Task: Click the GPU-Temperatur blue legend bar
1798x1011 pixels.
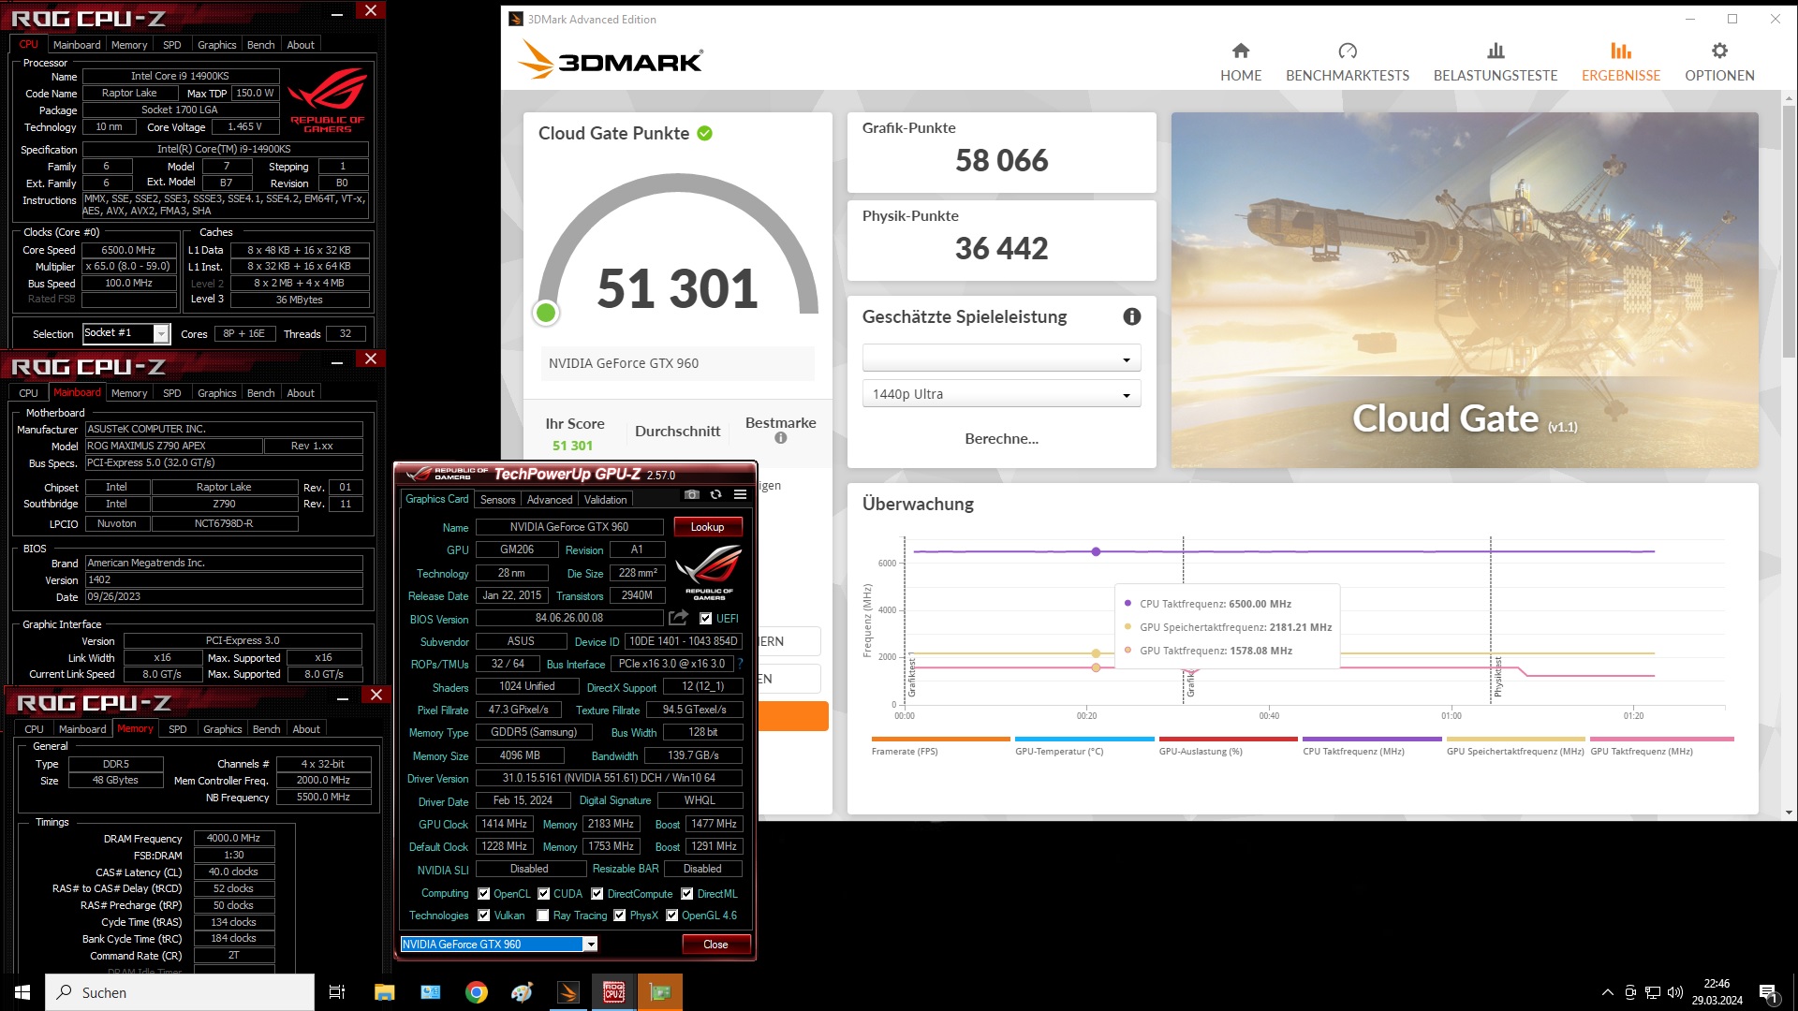Action: coord(1084,740)
